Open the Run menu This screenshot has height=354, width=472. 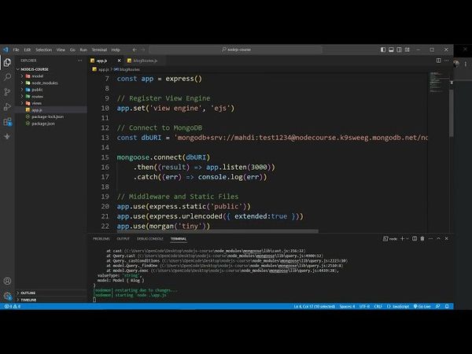pyautogui.click(x=83, y=50)
